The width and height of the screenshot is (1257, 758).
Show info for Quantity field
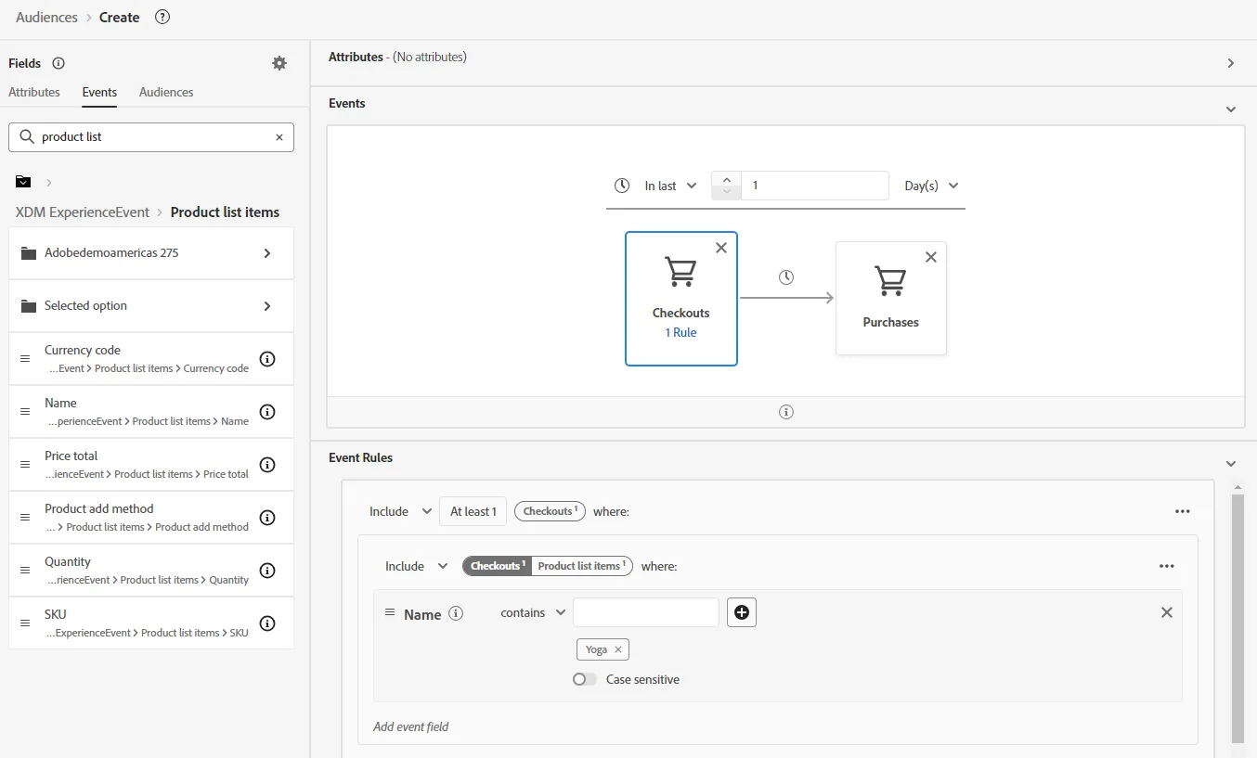267,570
